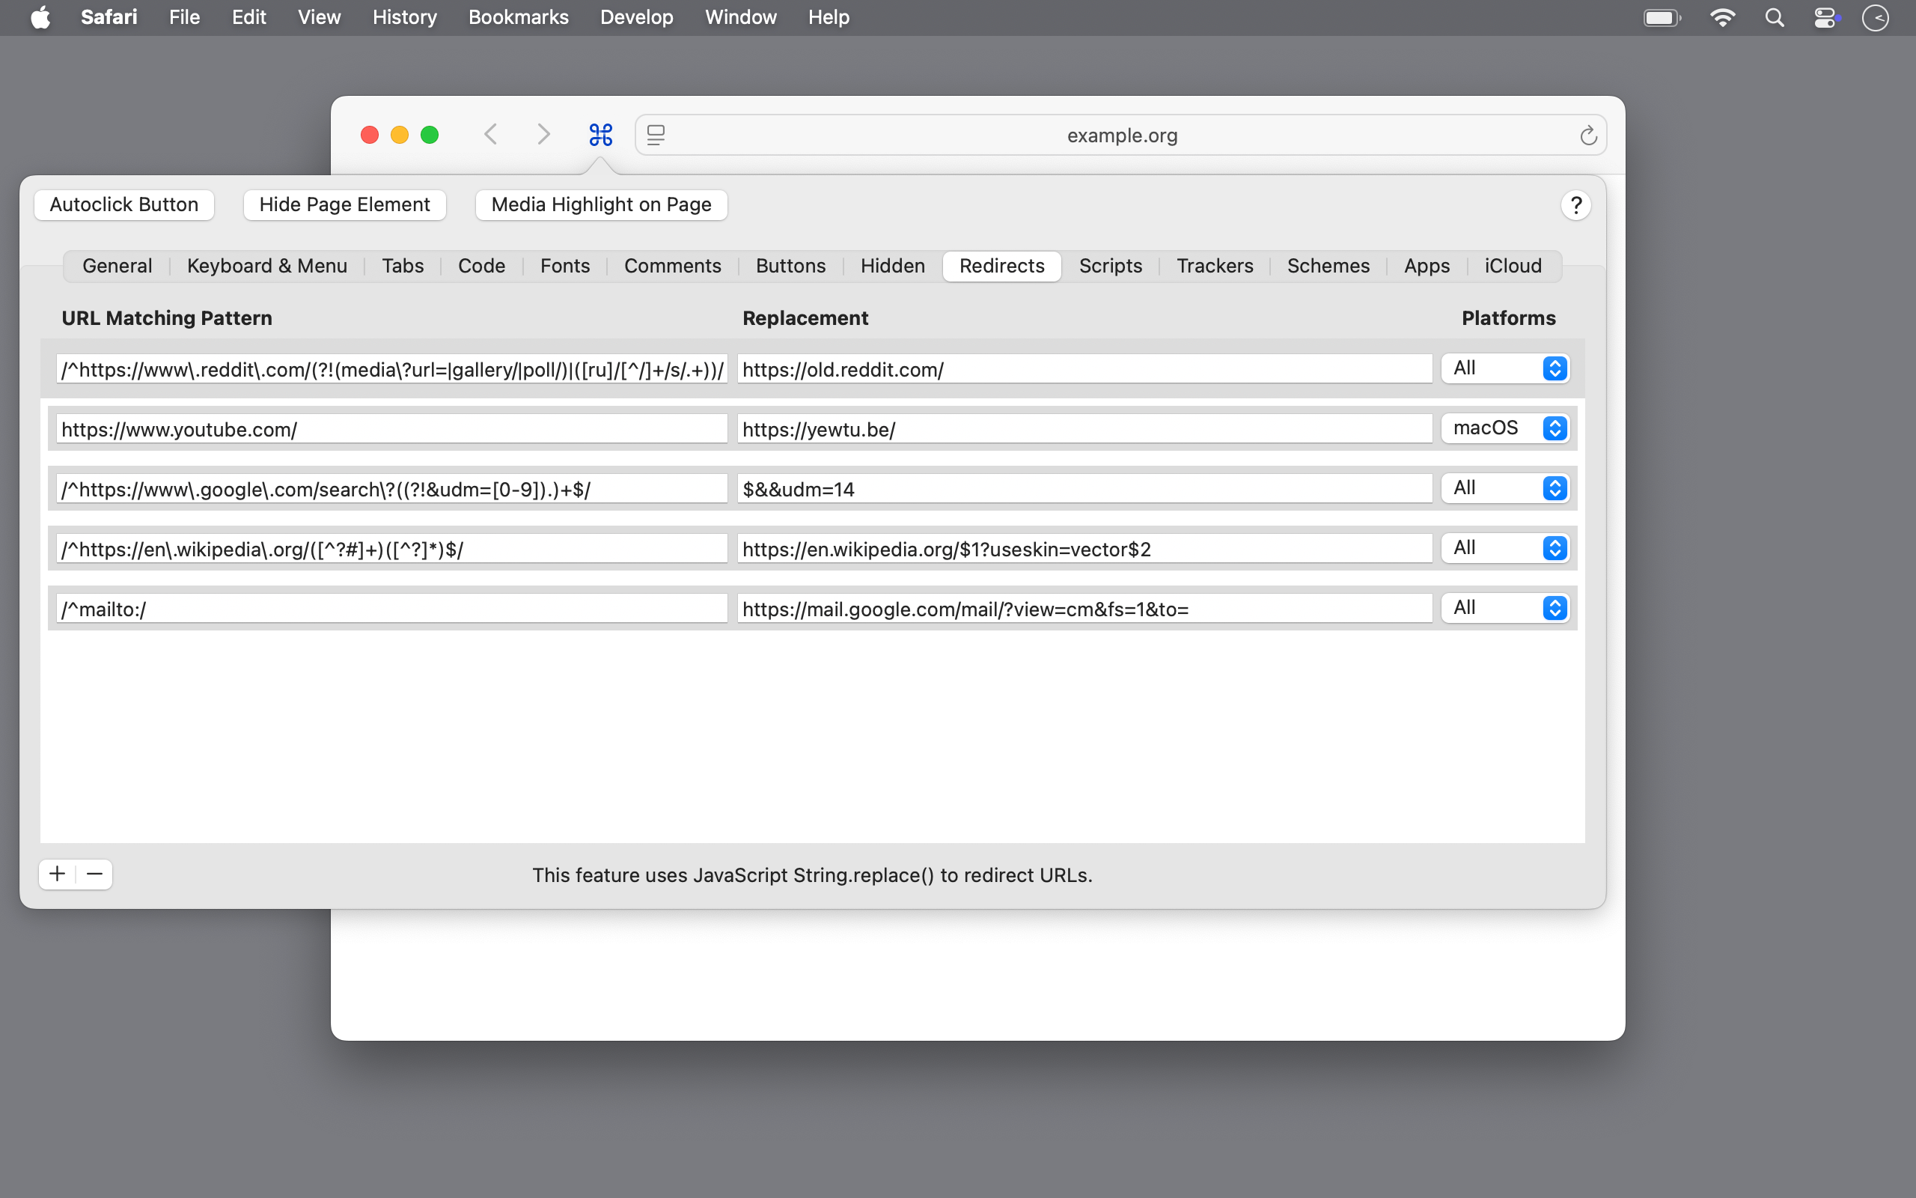Edit the https://old.reddit.com/ replacement field
The height and width of the screenshot is (1198, 1916).
point(1084,369)
